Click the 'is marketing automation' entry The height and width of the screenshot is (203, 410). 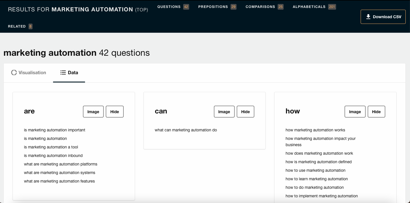tap(45, 138)
